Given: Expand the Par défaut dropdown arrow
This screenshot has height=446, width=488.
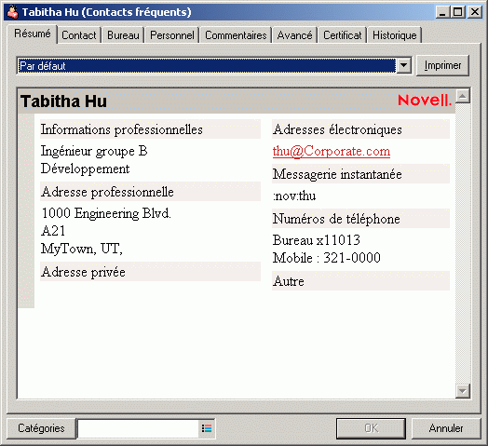Looking at the screenshot, I should coord(403,65).
